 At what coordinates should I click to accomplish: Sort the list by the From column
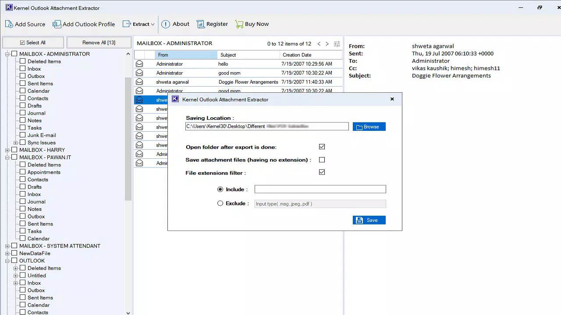[x=186, y=55]
